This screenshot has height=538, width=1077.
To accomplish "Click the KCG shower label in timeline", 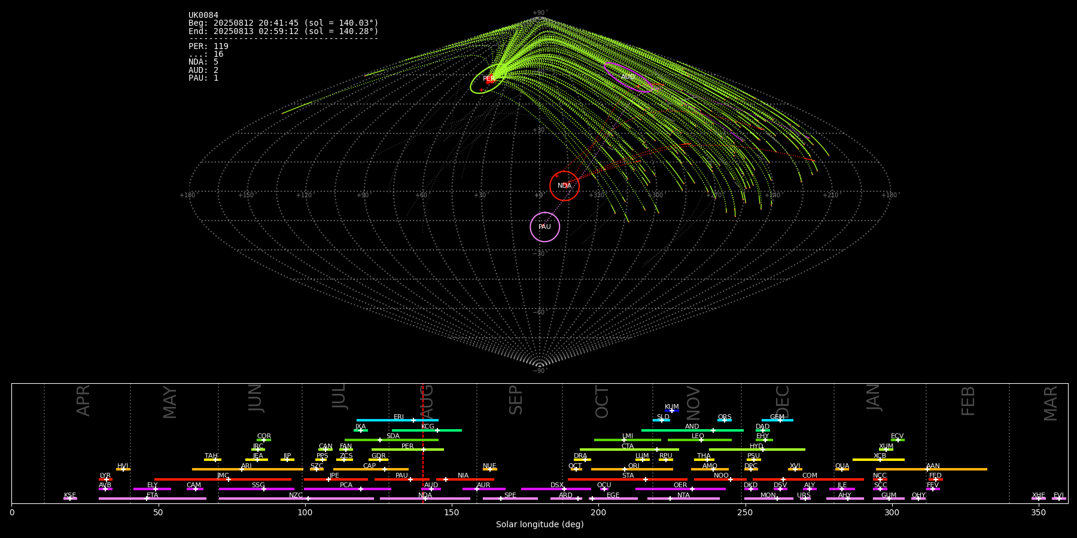I will point(428,427).
